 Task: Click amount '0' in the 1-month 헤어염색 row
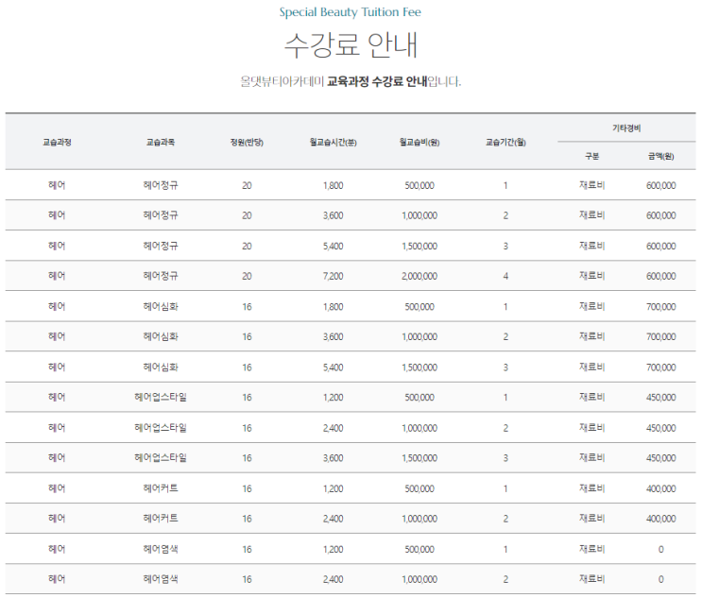click(x=660, y=549)
